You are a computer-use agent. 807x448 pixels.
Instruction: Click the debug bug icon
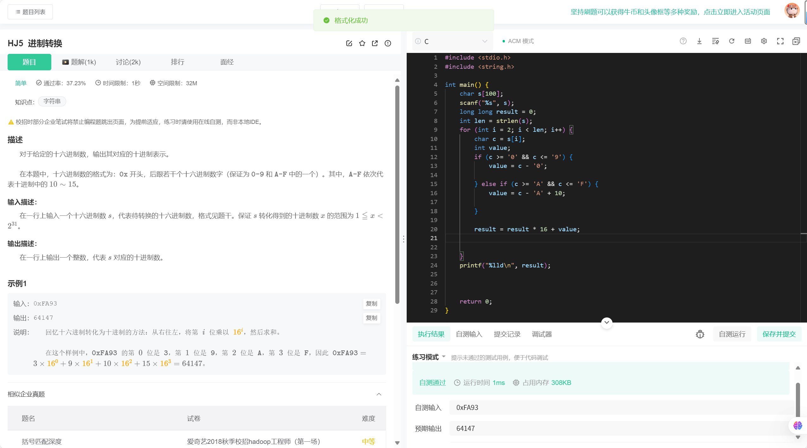(700, 334)
